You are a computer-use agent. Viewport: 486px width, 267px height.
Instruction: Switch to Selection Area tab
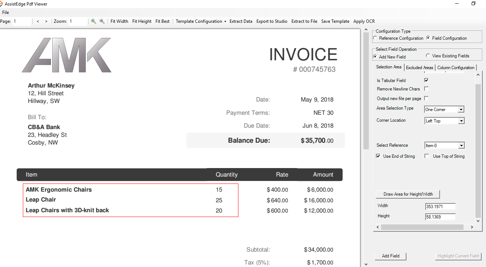pyautogui.click(x=389, y=67)
